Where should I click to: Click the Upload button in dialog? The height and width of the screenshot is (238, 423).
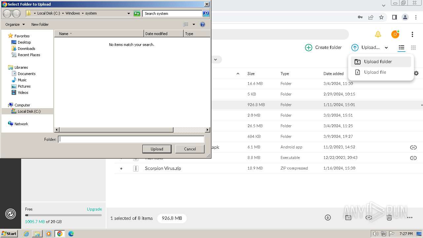tap(157, 149)
